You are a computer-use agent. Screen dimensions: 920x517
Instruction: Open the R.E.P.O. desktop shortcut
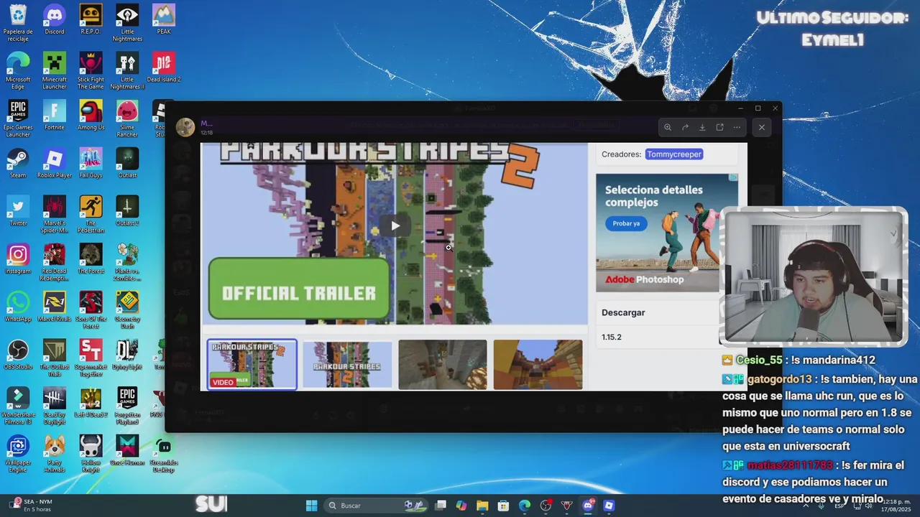point(91,20)
